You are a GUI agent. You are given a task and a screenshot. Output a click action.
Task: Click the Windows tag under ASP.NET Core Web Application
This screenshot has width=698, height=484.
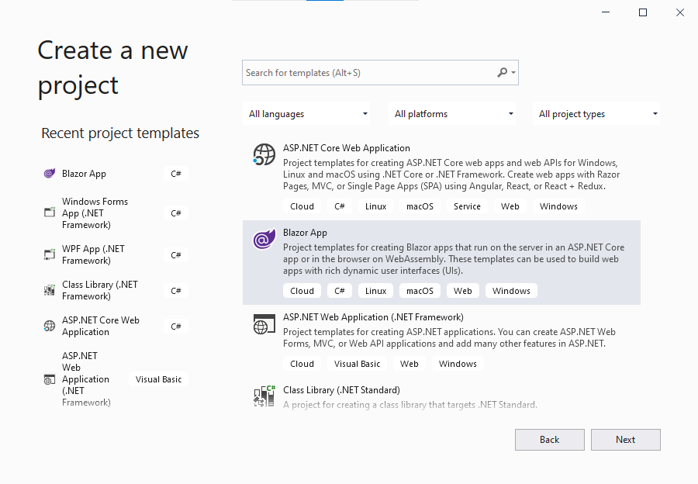558,206
